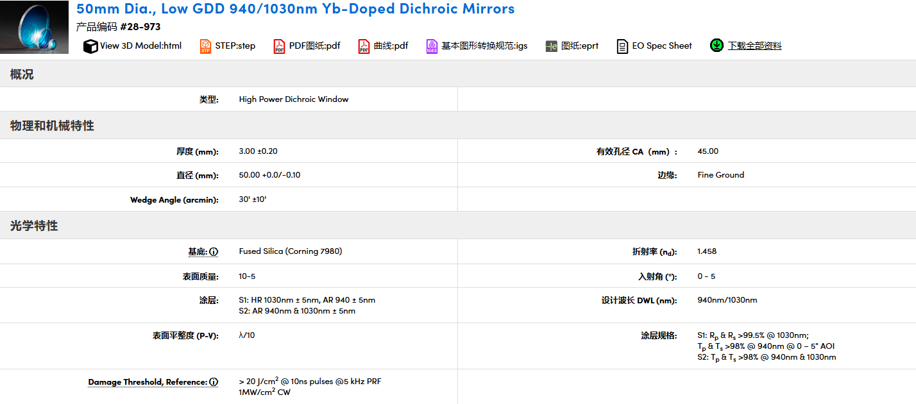Click the 入射角 (°) label
The width and height of the screenshot is (916, 404).
[658, 276]
